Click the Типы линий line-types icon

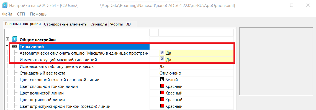point(14,46)
